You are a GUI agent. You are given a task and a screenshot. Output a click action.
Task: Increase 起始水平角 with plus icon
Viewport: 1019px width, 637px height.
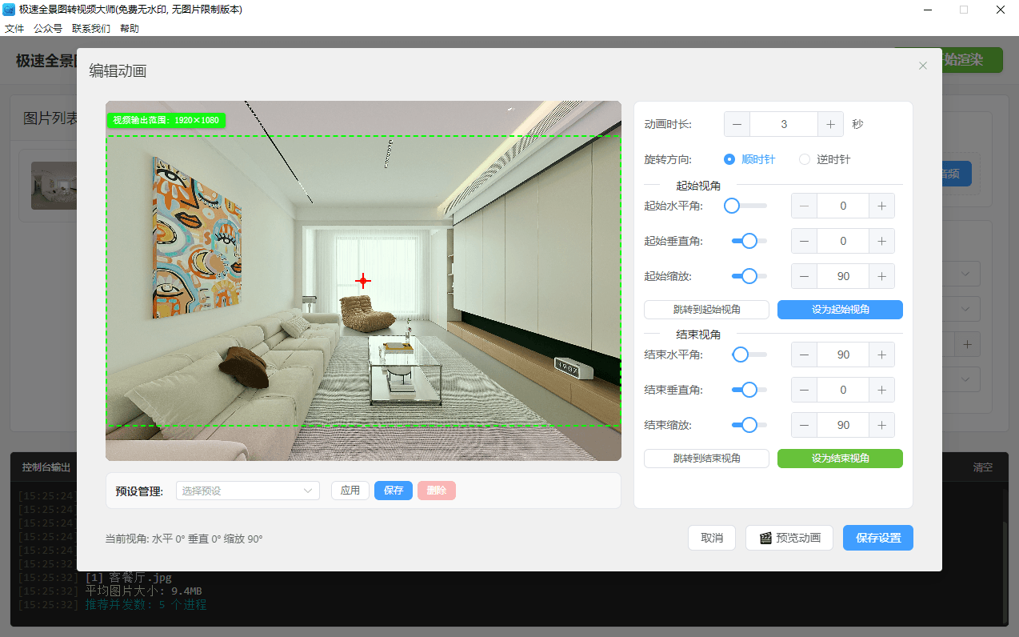(x=881, y=206)
